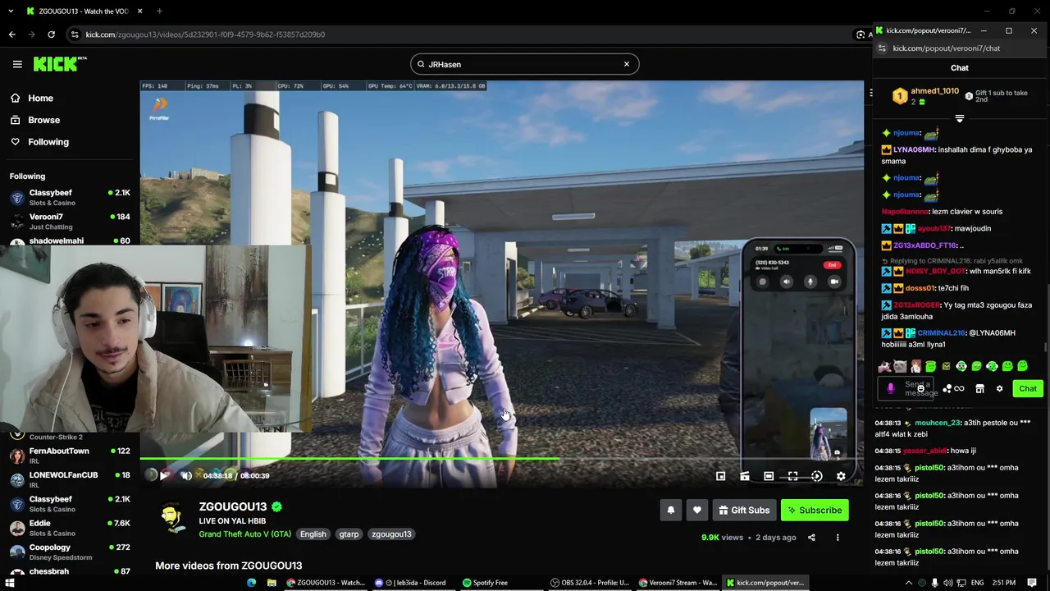Open the emote picker in chat

pos(922,388)
